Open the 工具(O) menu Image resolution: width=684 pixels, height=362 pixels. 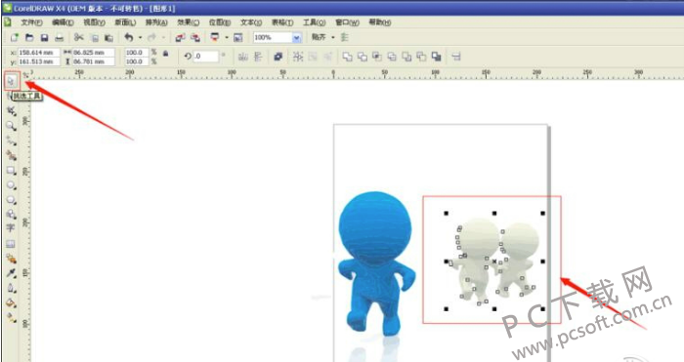coord(314,22)
